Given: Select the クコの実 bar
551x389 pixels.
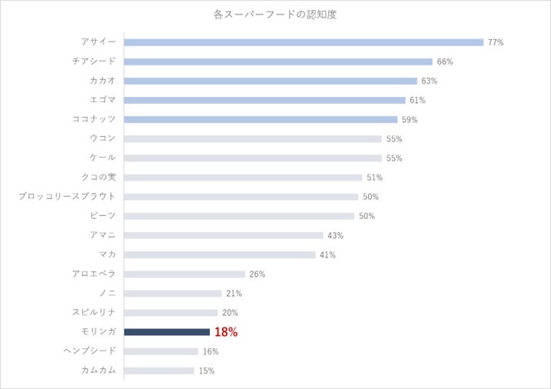Looking at the screenshot, I should point(242,178).
